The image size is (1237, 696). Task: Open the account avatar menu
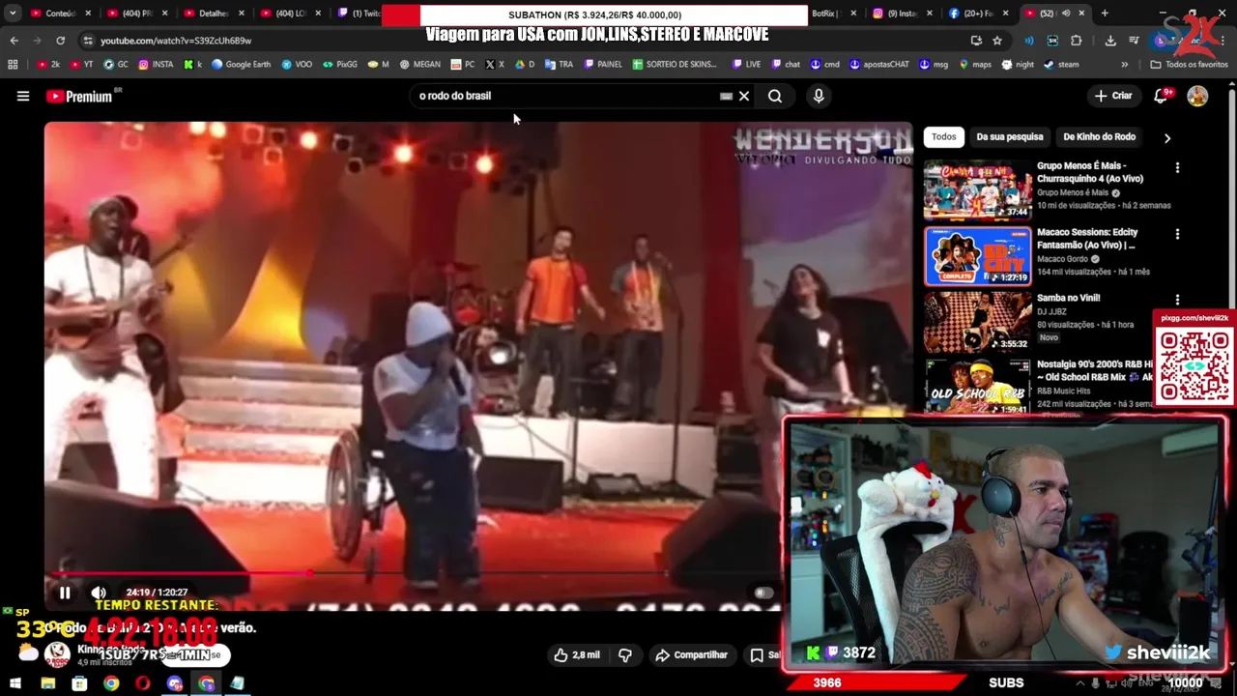click(x=1197, y=96)
